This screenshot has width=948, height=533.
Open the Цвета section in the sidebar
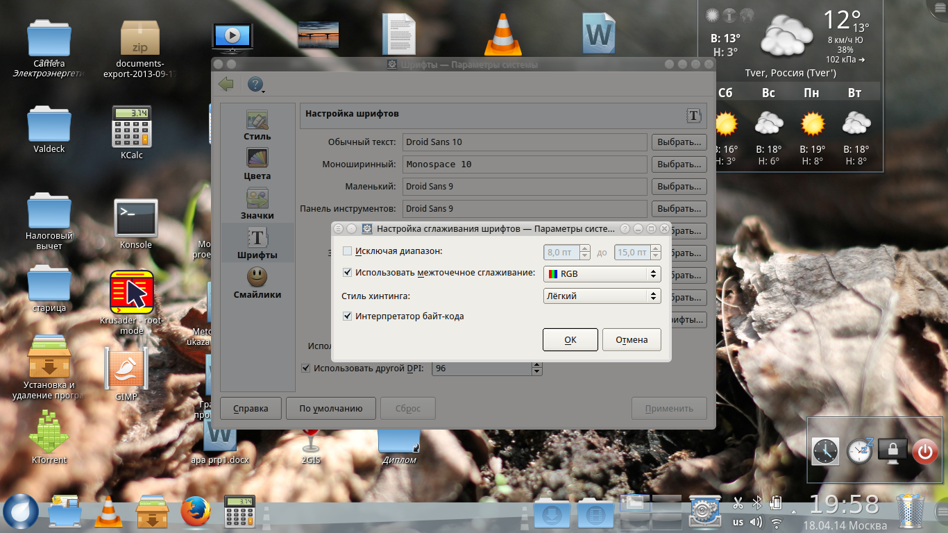click(x=257, y=164)
